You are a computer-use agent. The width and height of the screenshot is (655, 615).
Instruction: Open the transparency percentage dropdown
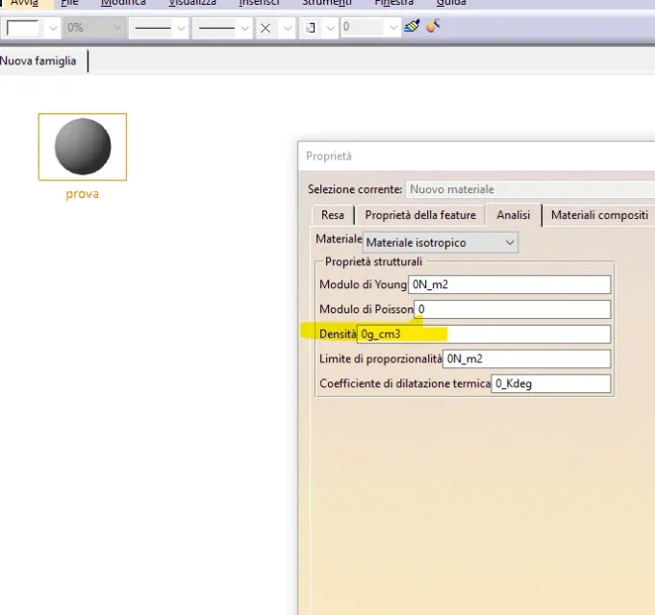(x=117, y=28)
